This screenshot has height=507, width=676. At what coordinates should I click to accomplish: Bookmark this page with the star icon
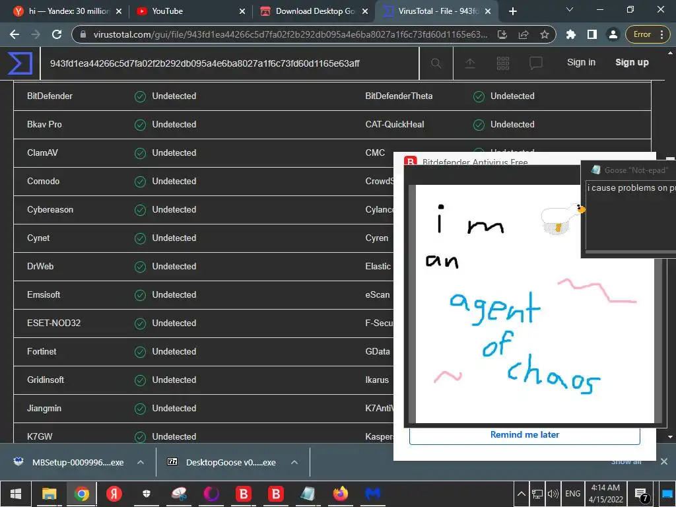(x=545, y=34)
